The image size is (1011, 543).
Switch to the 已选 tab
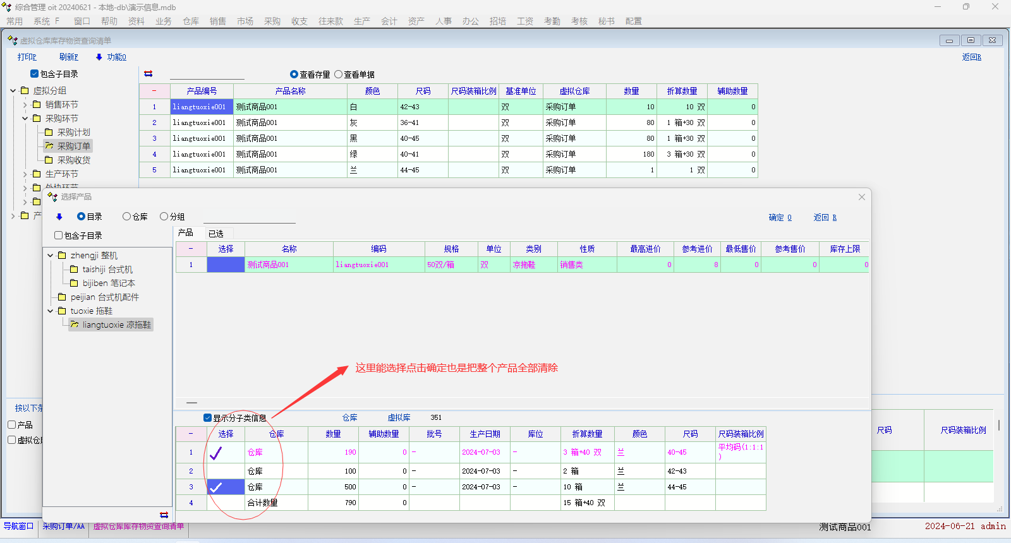click(x=216, y=234)
